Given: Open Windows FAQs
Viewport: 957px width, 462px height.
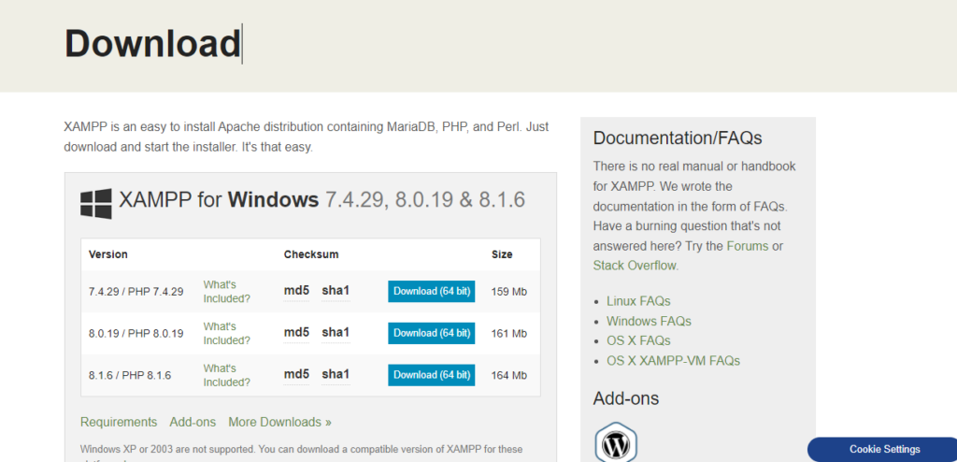Looking at the screenshot, I should (649, 321).
